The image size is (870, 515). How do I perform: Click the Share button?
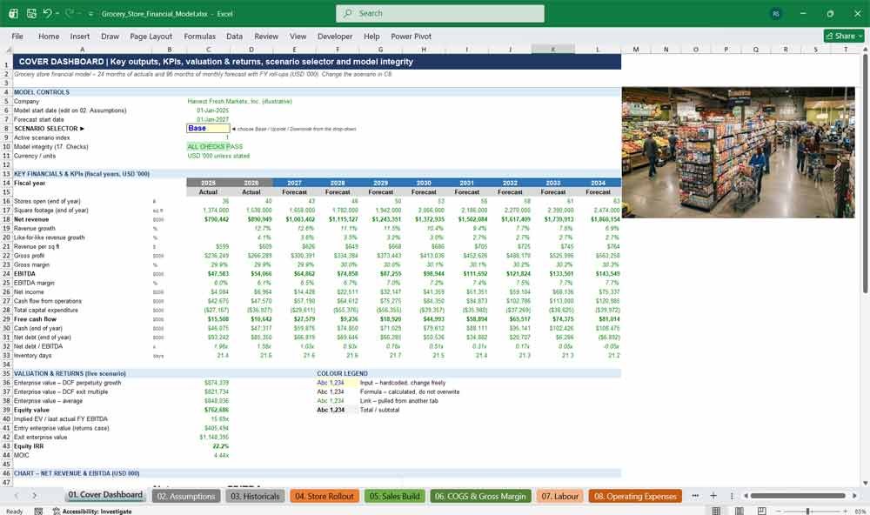[x=844, y=36]
